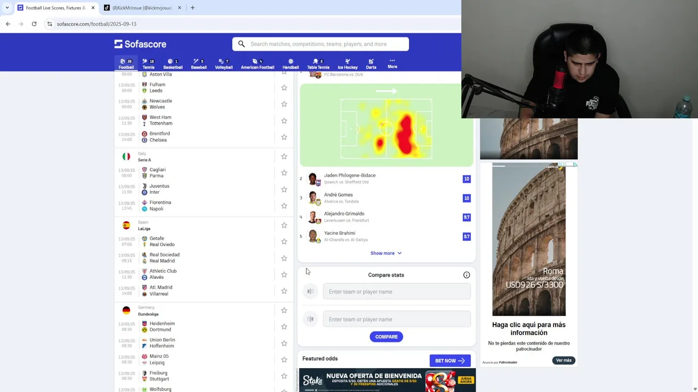Favorite the Spain LaLiga league

point(284,225)
